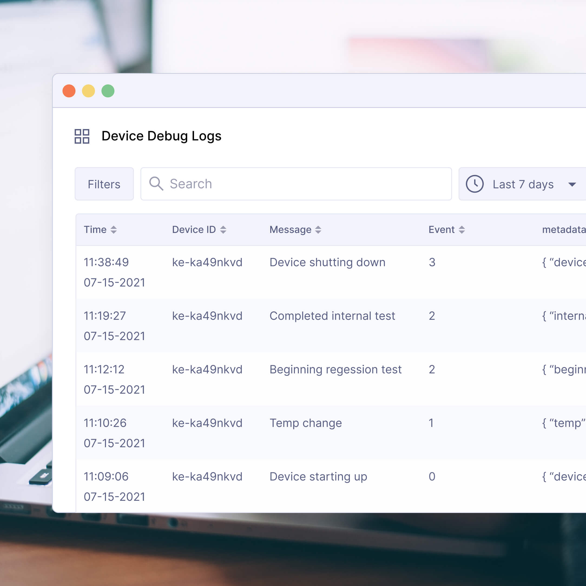This screenshot has width=586, height=586.
Task: Expand the Last 7 days dropdown arrow
Action: [x=572, y=185]
